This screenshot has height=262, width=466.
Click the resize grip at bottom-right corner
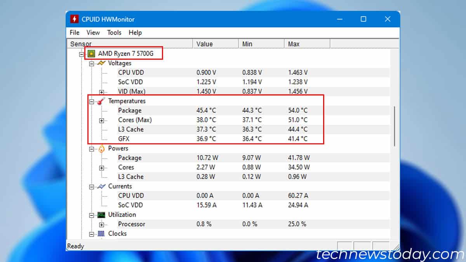coord(396,246)
